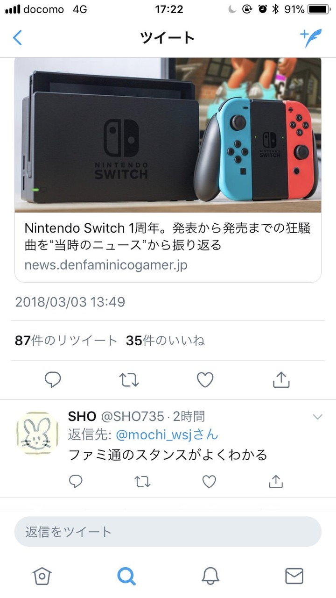This screenshot has height=598, width=336.
Task: Open the Notifications bell tab
Action: pos(210,576)
